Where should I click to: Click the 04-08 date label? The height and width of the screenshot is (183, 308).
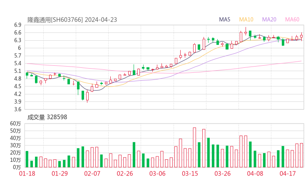tap(255, 173)
